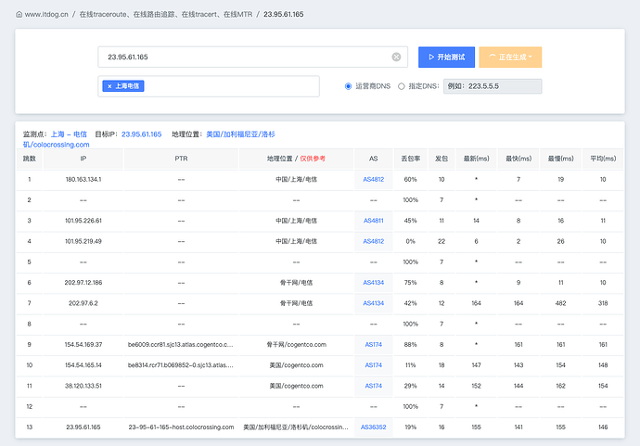Image resolution: width=640 pixels, height=446 pixels.
Task: Select the 318 average latency cell
Action: tap(603, 303)
